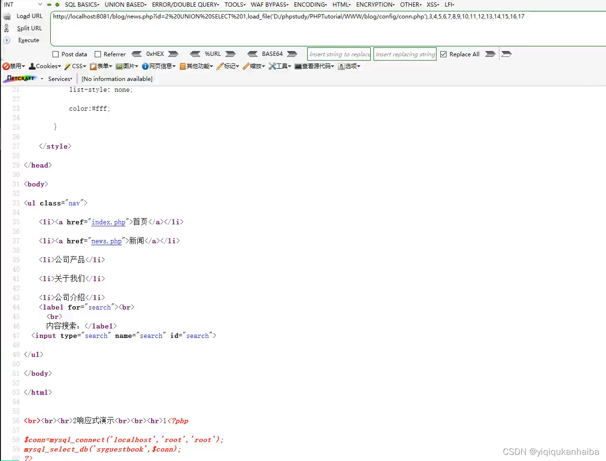Open the UNION BASED menu

(x=125, y=5)
